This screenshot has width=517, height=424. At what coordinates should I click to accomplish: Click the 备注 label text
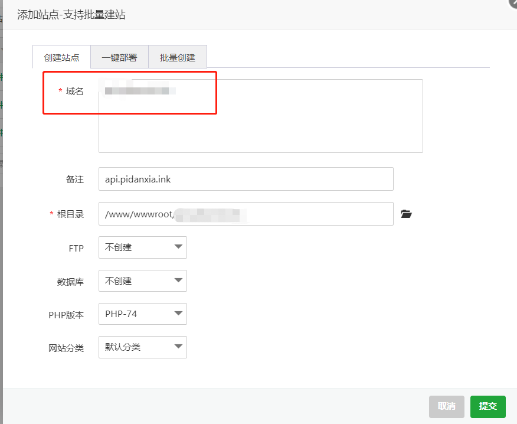tap(74, 180)
